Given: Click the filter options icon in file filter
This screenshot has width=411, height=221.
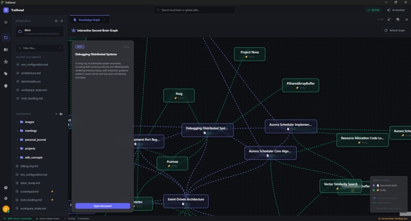Looking at the screenshot, I should 60,48.
